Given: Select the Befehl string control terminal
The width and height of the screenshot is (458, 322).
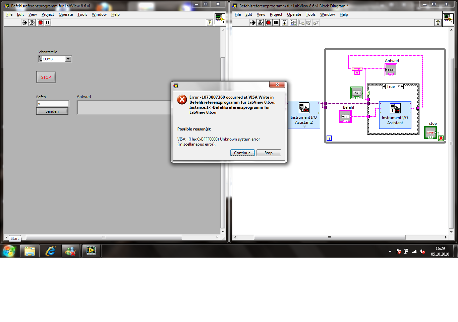Looking at the screenshot, I should click(345, 116).
